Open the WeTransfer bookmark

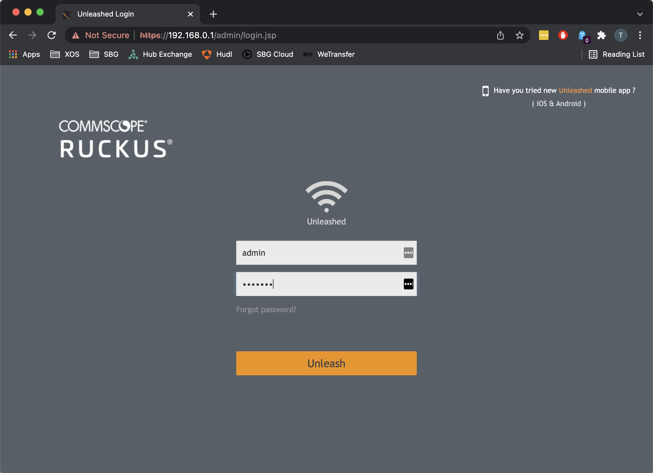tap(329, 54)
